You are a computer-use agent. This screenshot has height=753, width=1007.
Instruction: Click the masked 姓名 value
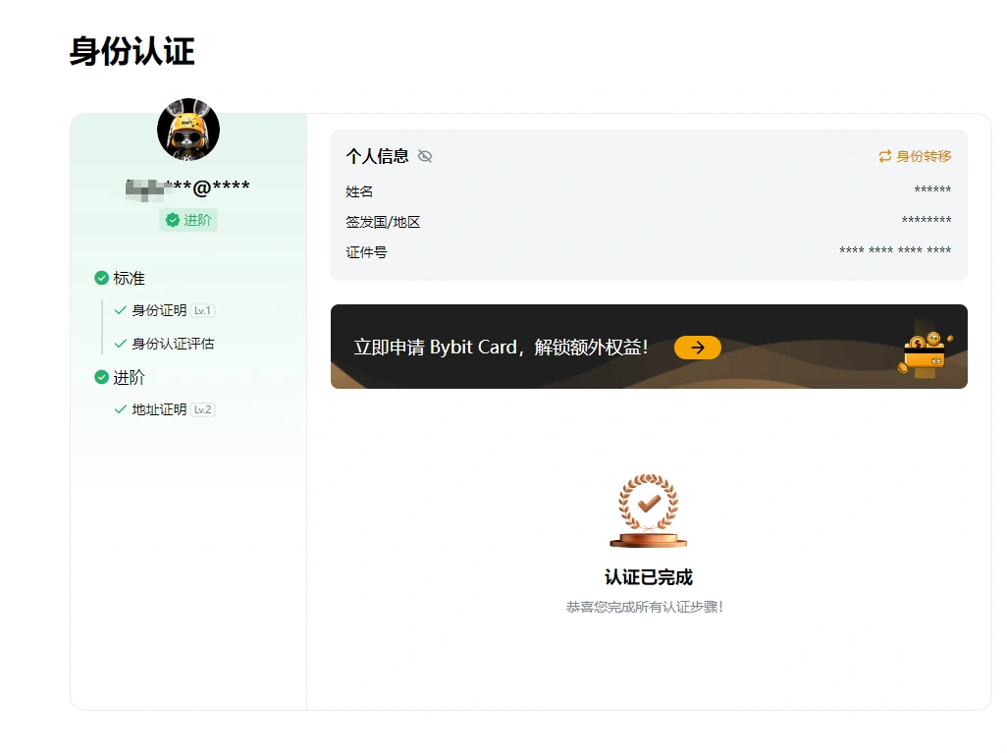[x=932, y=189]
